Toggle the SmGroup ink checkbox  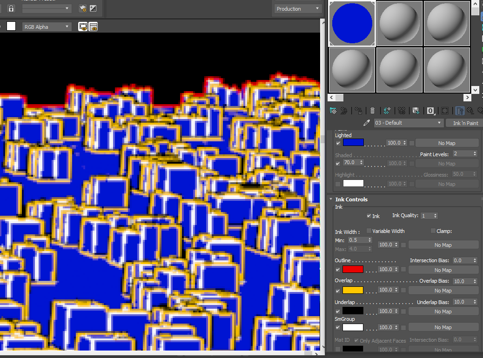[338, 327]
